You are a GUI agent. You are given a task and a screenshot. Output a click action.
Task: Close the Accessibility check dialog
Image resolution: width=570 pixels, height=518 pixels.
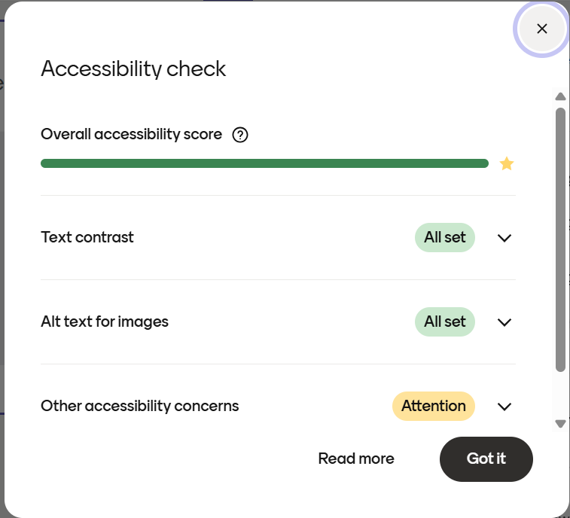pyautogui.click(x=541, y=29)
